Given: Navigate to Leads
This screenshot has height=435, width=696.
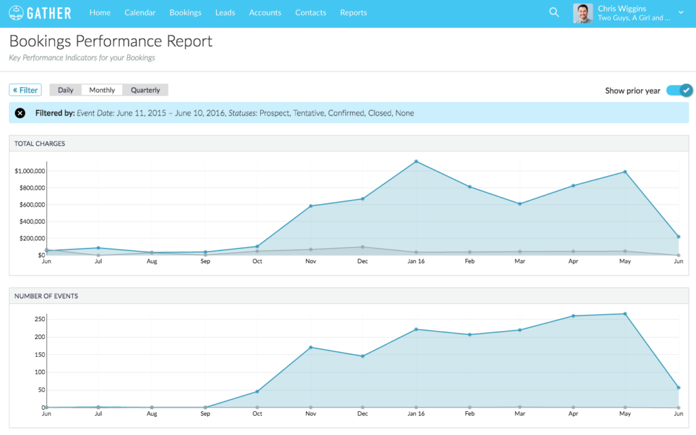Looking at the screenshot, I should click(225, 13).
